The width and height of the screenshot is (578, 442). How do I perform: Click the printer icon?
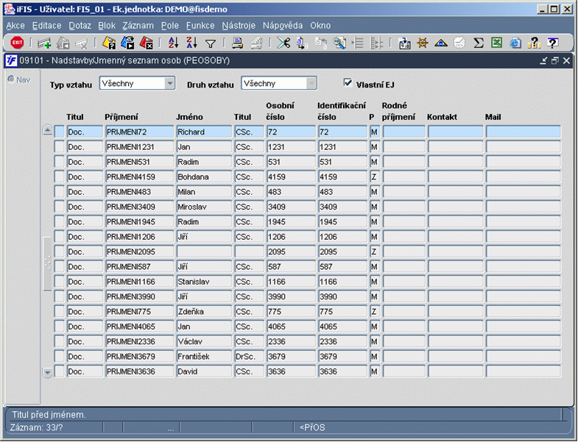pos(237,43)
